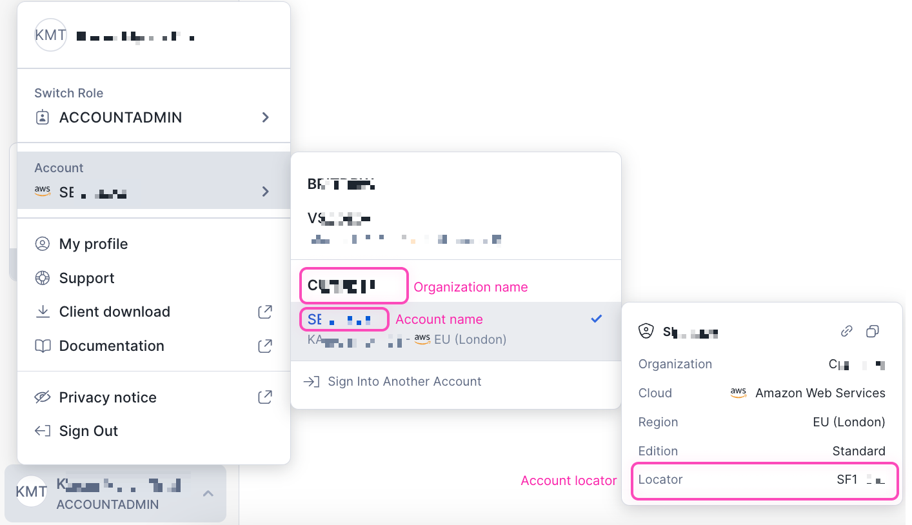
Task: Click the copy icon in the account details panel
Action: [873, 332]
